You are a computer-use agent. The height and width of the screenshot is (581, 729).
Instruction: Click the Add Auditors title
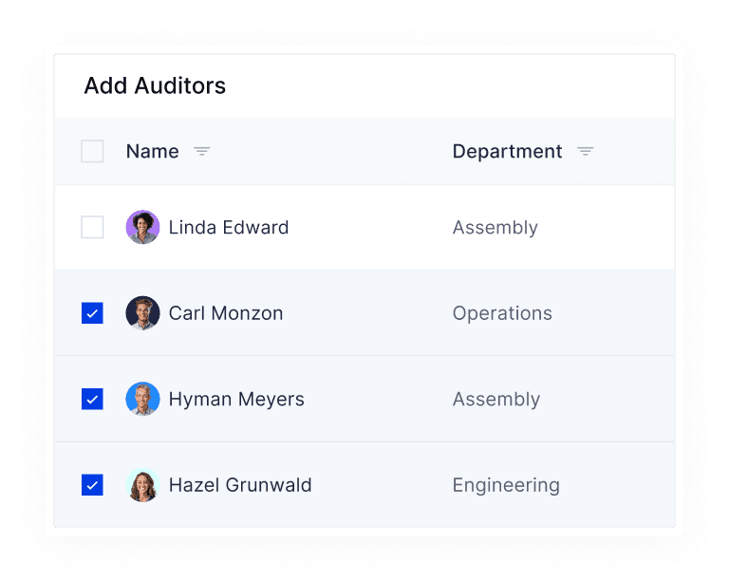tap(155, 86)
